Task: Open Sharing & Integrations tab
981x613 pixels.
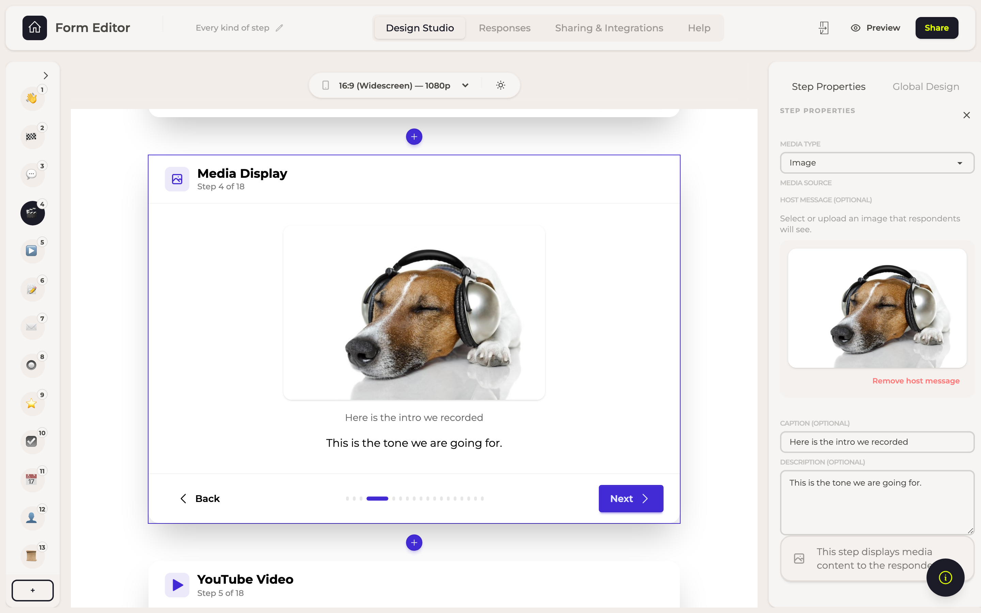Action: click(x=609, y=28)
